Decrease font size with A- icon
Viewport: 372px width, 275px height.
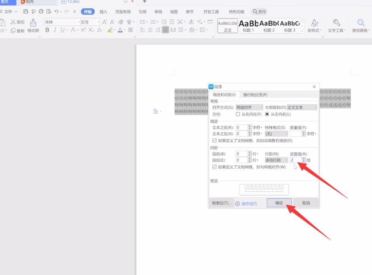point(112,22)
